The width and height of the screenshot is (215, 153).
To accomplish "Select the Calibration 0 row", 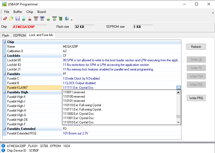I will (94, 51).
